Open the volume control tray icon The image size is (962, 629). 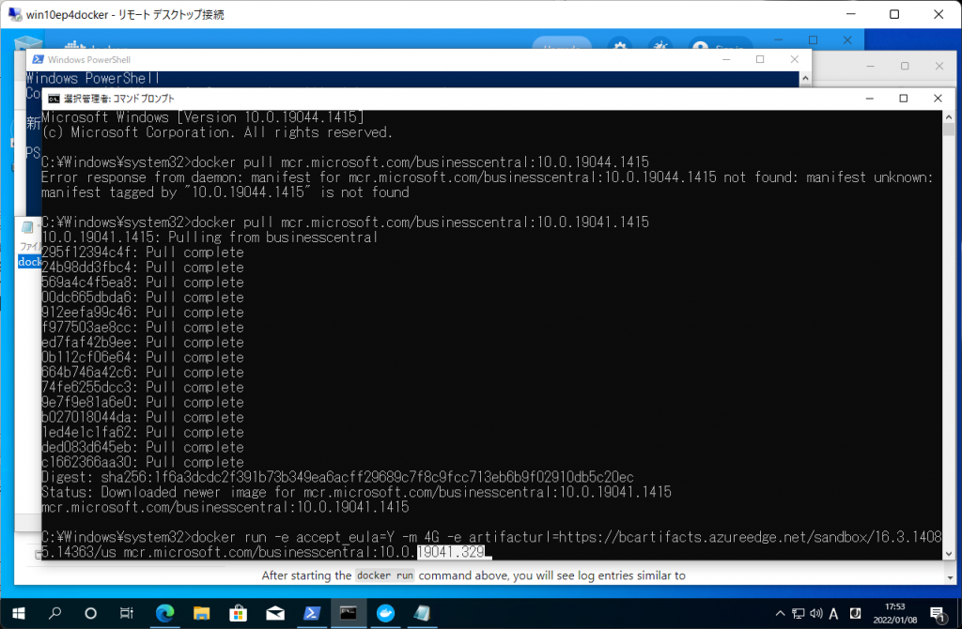(x=816, y=613)
